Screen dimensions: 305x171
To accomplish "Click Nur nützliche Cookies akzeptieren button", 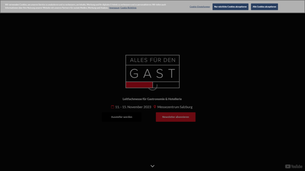I will [230, 7].
